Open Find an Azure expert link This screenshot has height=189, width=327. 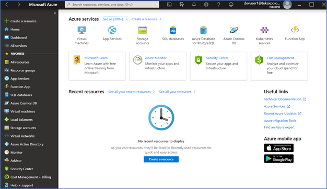[x=279, y=127]
